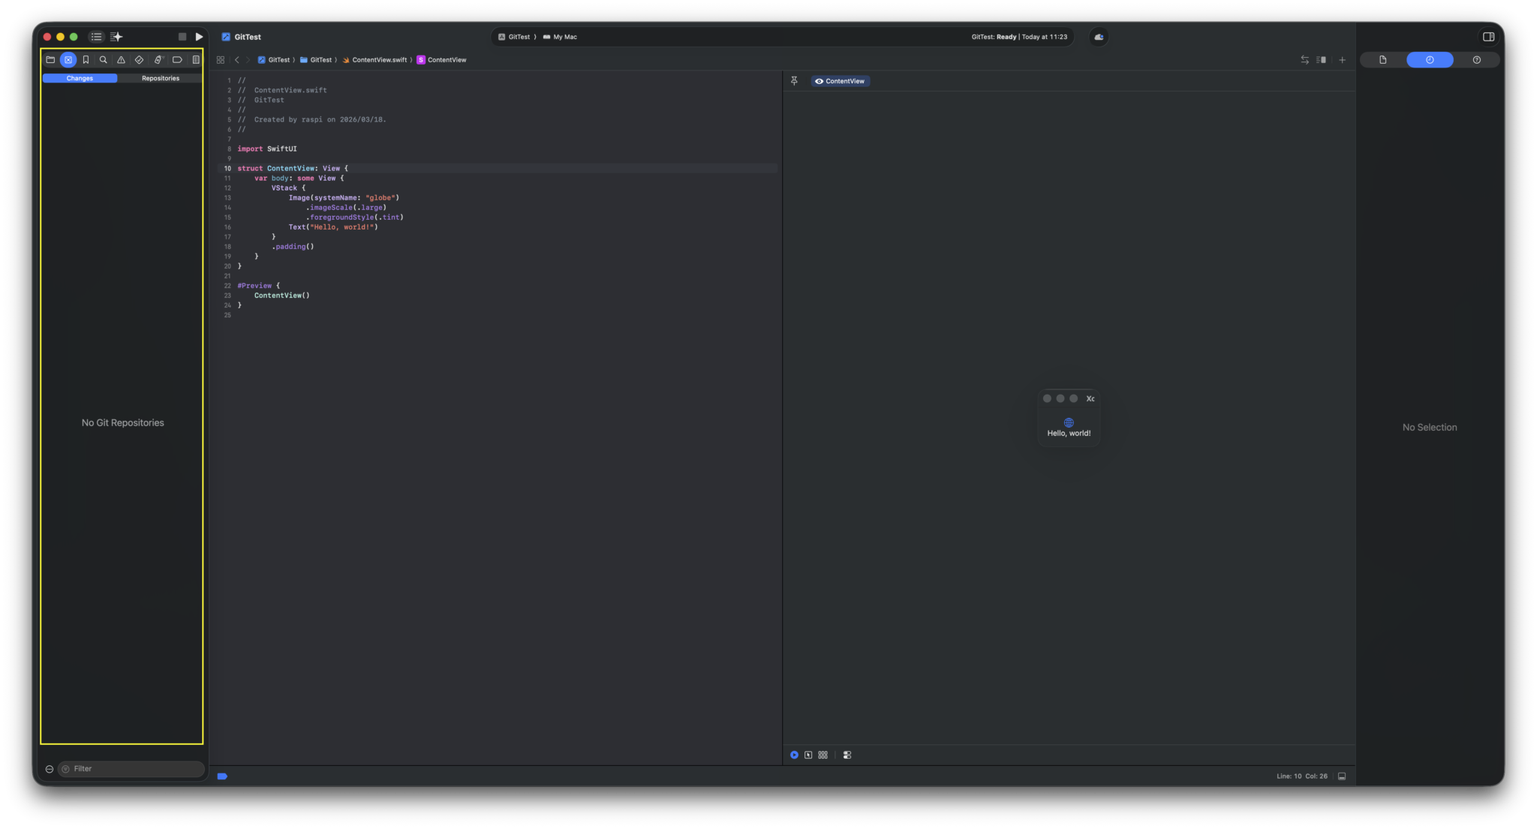Adjust editor options layout icon
The height and width of the screenshot is (829, 1537).
(x=1322, y=60)
